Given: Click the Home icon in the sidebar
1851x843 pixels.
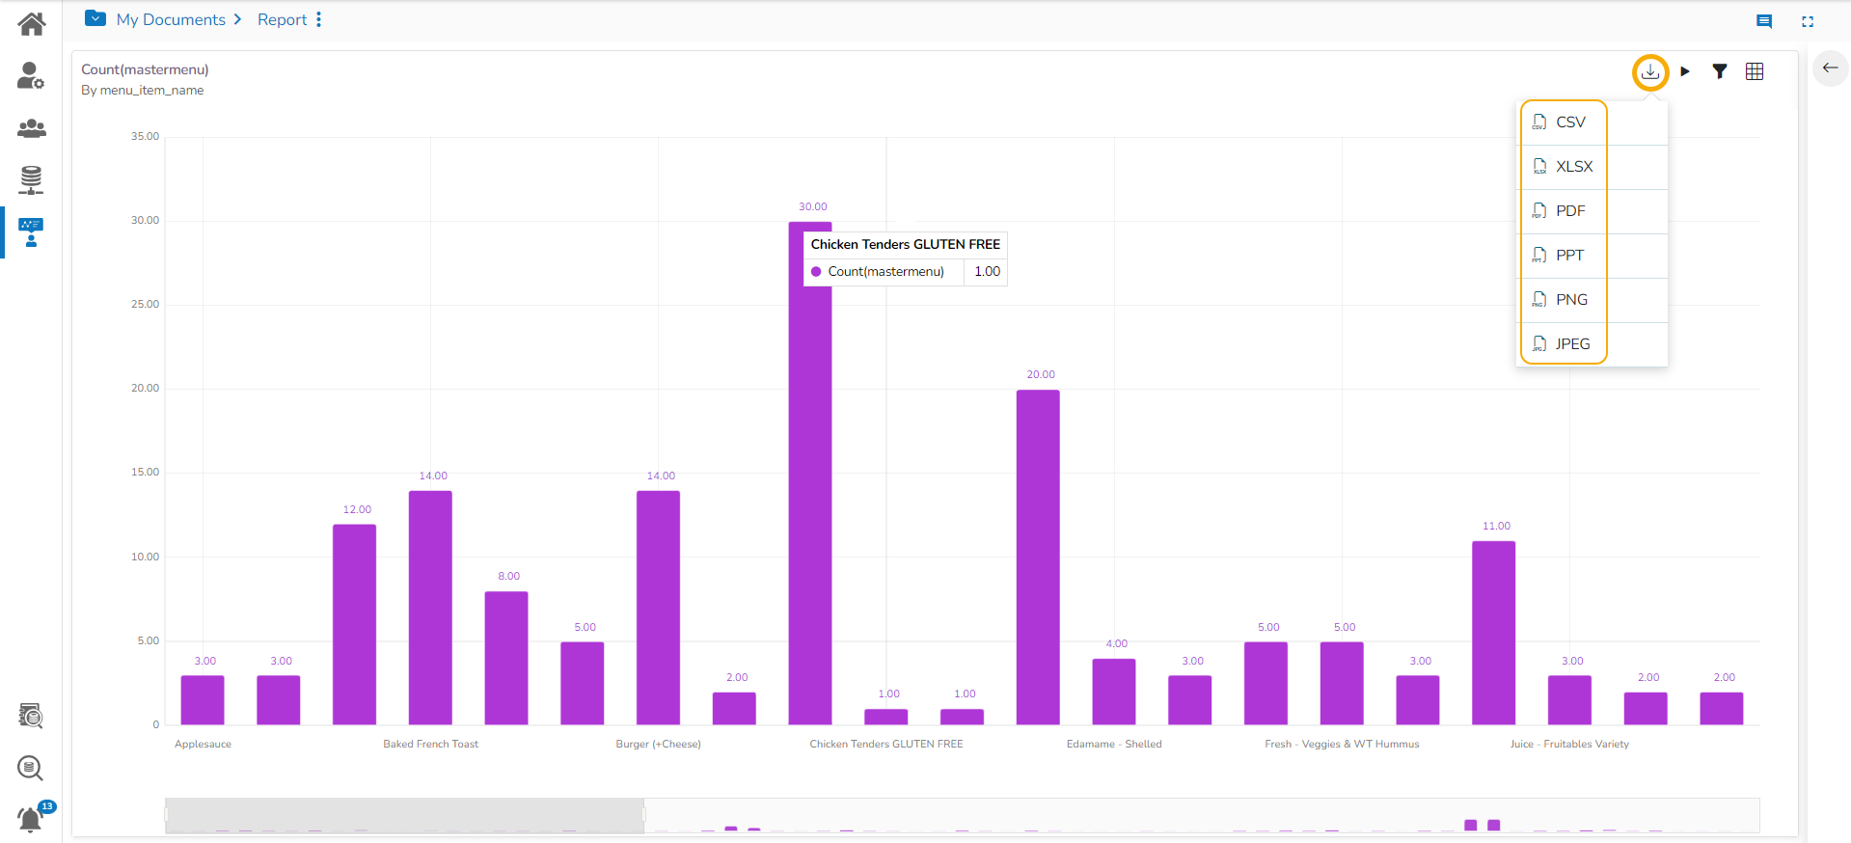Looking at the screenshot, I should tap(32, 24).
